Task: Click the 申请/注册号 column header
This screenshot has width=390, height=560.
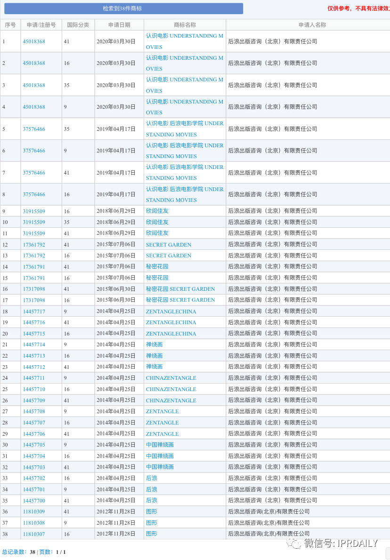Action: pos(41,25)
